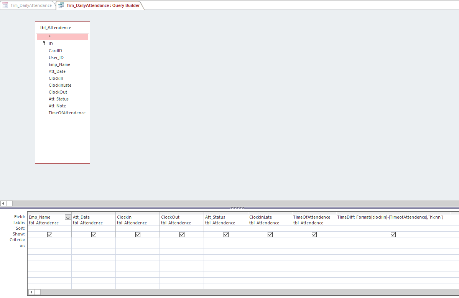Click the or cell under ClockIn column
459x298 pixels.
click(138, 246)
